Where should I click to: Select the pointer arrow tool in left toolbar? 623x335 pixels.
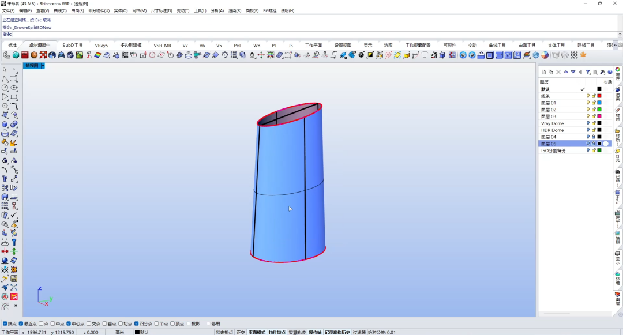[5, 69]
